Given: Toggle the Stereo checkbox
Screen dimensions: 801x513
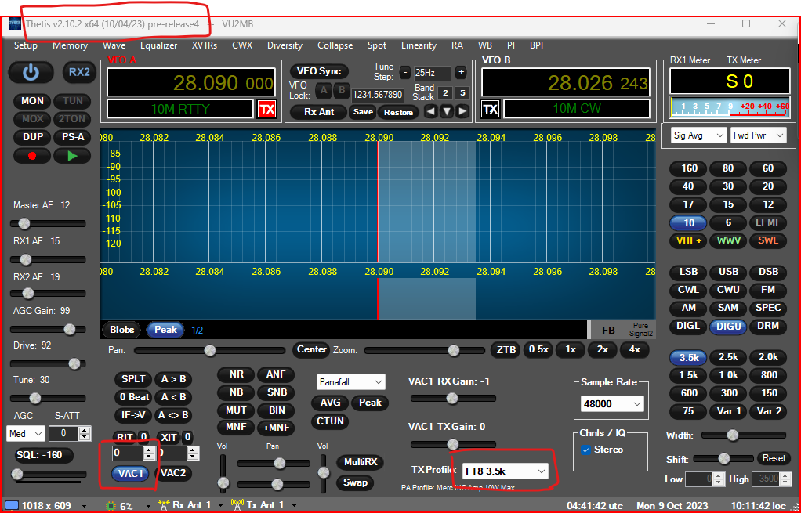Looking at the screenshot, I should 586,450.
